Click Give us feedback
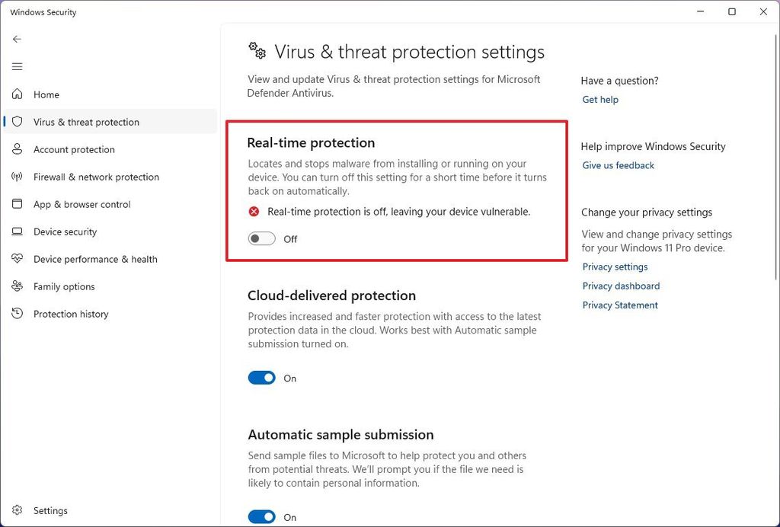This screenshot has width=780, height=527. click(618, 165)
